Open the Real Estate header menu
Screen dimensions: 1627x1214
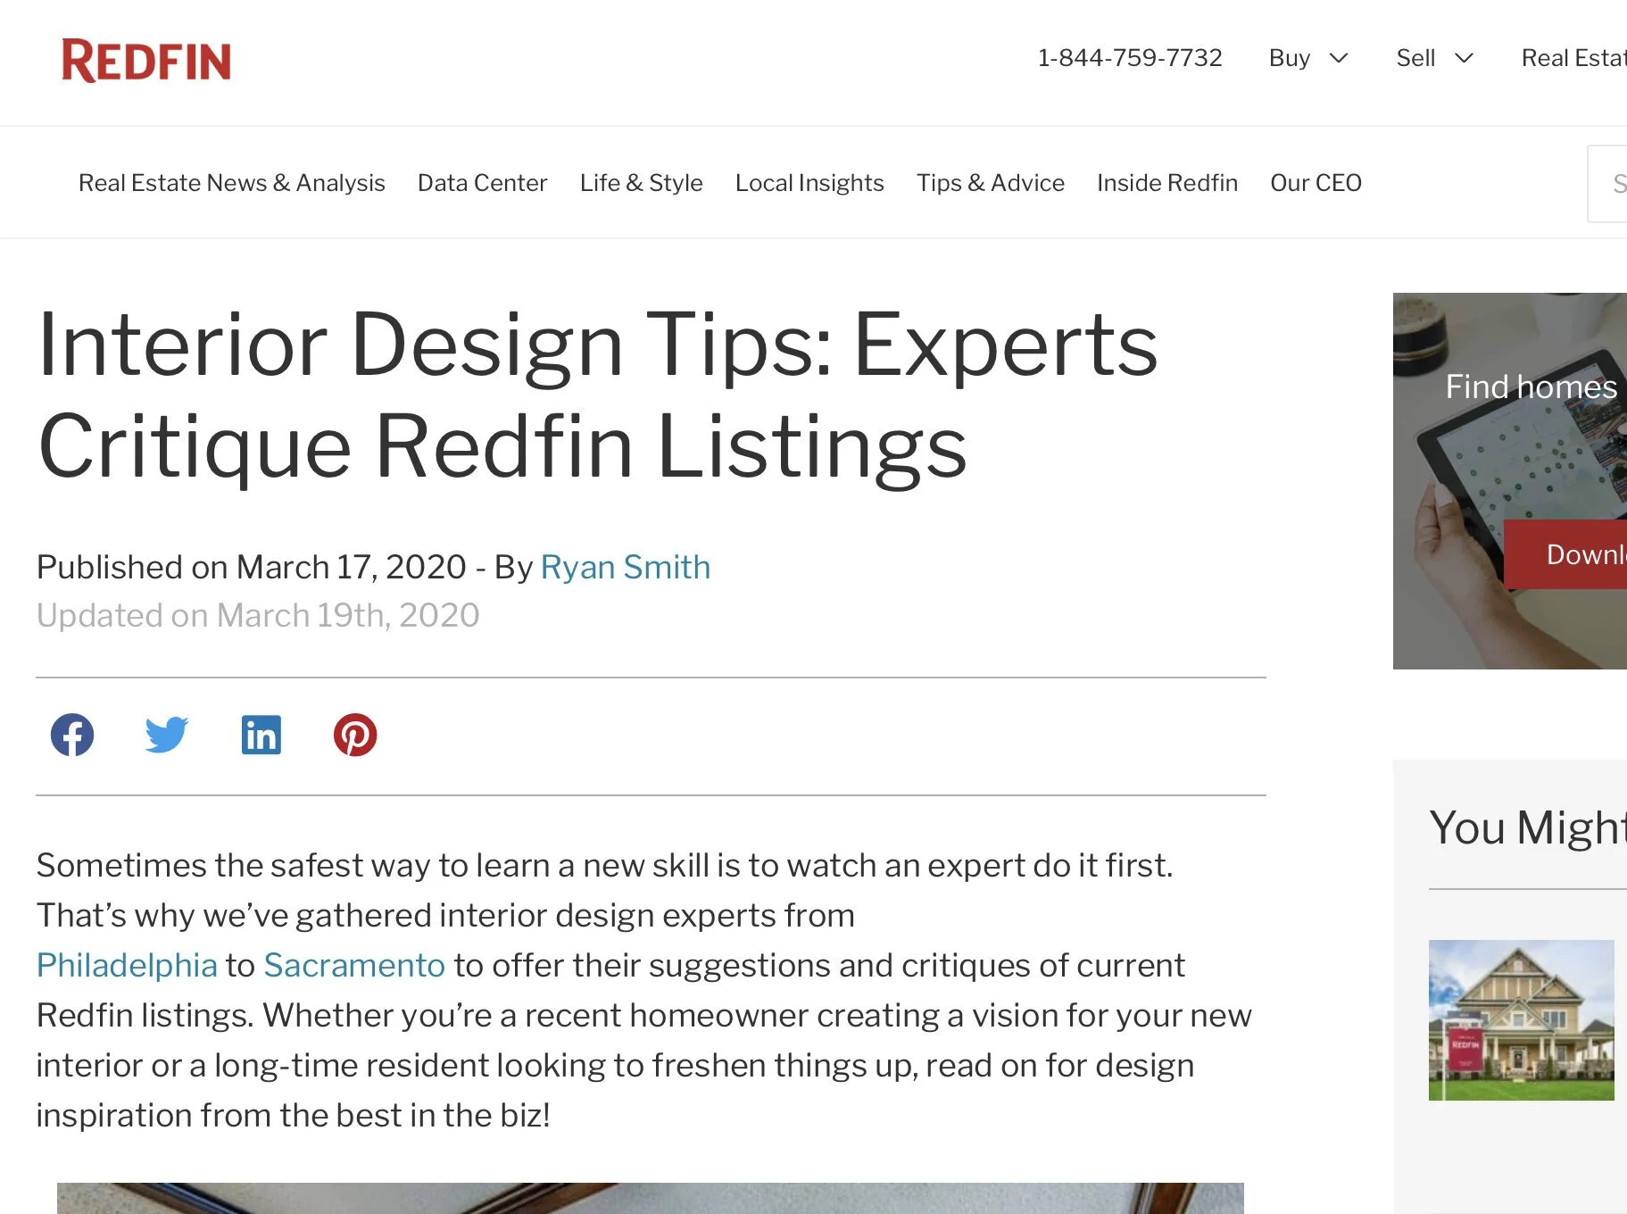[x=1574, y=58]
